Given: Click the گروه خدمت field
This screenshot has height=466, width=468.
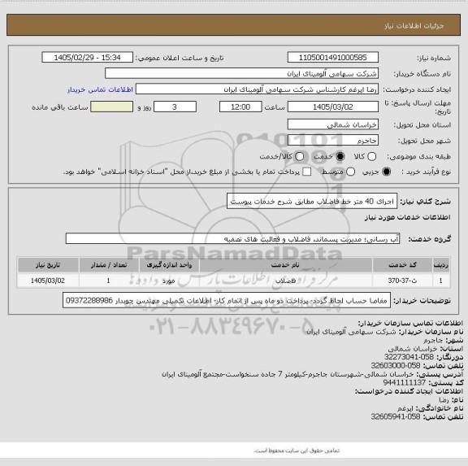Looking at the screenshot, I should point(232,239).
